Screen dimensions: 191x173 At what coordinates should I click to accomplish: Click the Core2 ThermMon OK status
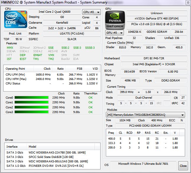click(90, 107)
